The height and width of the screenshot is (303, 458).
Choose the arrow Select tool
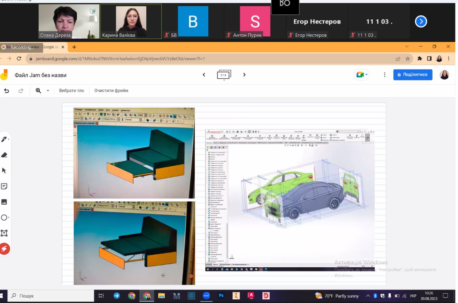[4, 171]
